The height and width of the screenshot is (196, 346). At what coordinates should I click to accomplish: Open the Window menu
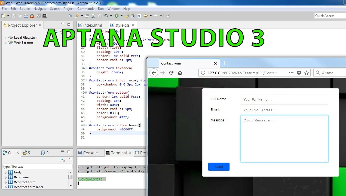(x=114, y=9)
